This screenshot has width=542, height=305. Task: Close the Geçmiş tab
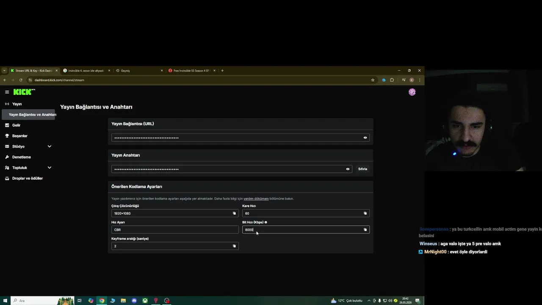click(x=162, y=71)
